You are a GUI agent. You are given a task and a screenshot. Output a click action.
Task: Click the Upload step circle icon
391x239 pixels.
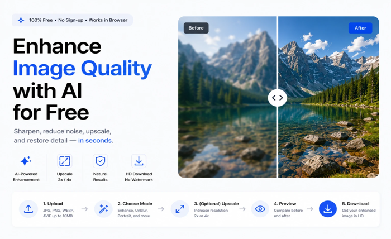28,209
